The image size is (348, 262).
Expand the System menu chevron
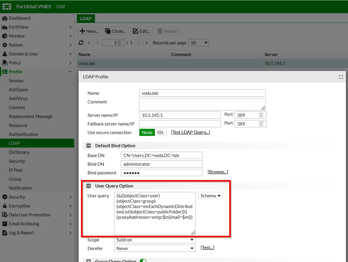click(70, 45)
